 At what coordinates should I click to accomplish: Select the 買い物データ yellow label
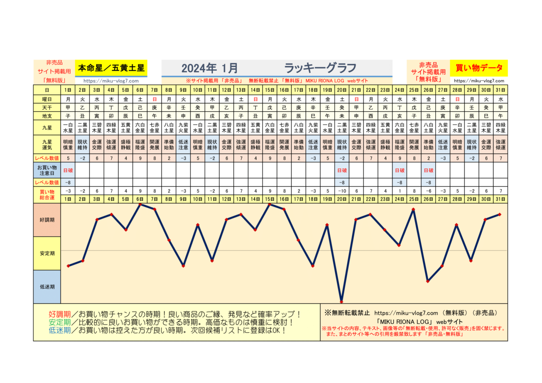coord(478,68)
